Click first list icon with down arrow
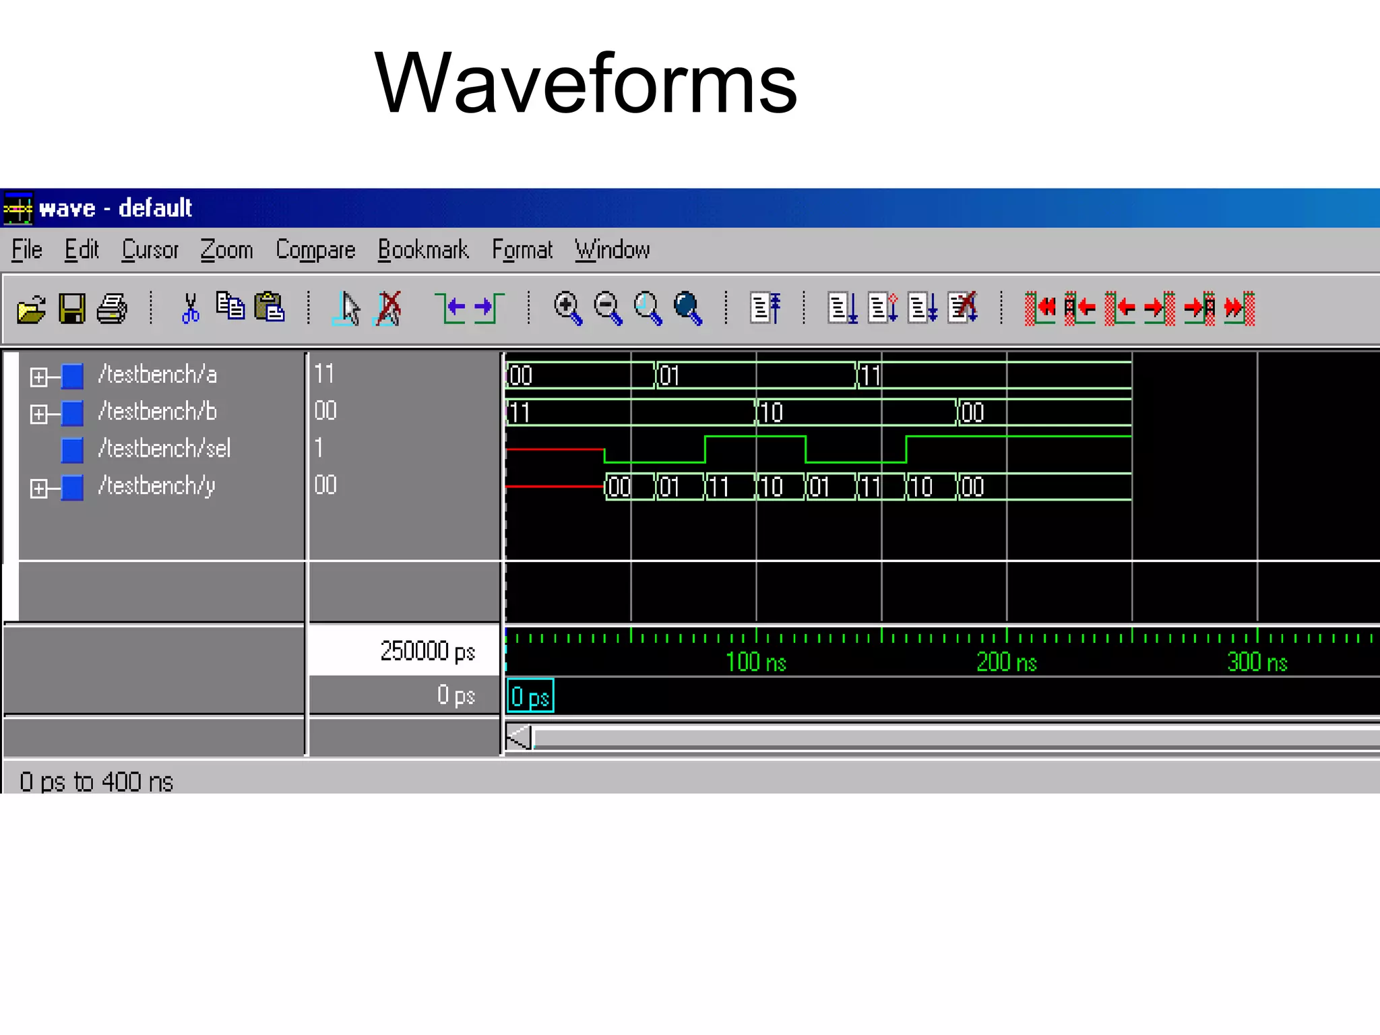The height and width of the screenshot is (1035, 1380). tap(843, 309)
